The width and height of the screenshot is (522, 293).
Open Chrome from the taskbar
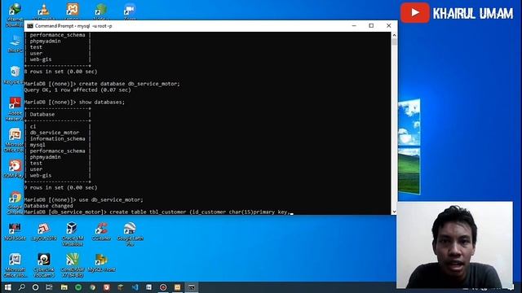click(x=92, y=287)
